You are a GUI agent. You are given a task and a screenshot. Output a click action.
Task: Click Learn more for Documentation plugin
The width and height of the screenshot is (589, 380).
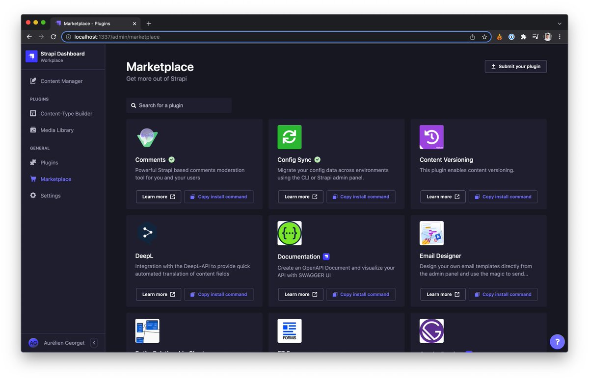(x=301, y=294)
